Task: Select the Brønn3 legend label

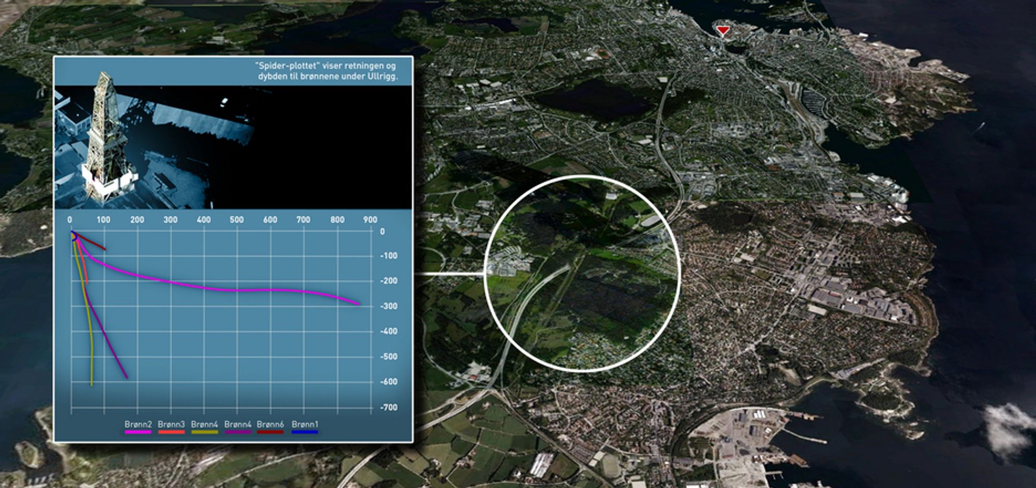Action: click(x=171, y=424)
